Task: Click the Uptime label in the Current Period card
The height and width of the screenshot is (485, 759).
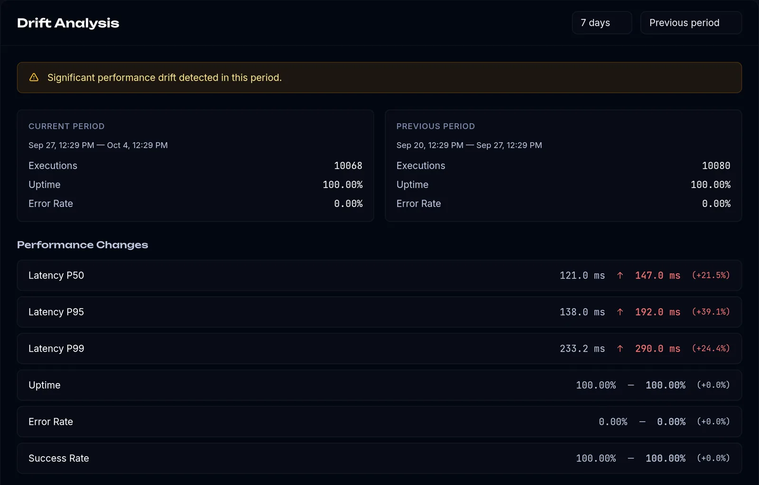Action: pos(45,185)
